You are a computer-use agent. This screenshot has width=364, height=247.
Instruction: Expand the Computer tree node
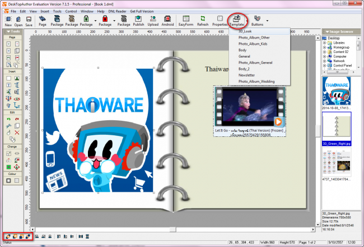coord(325,56)
